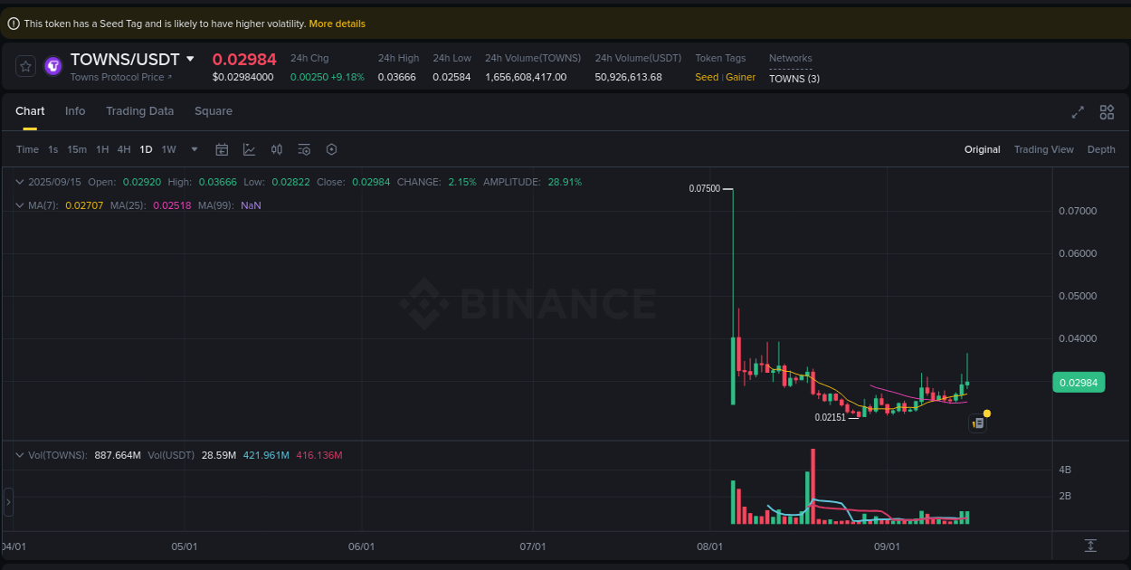Switch chart to Trading View mode
Image resolution: width=1131 pixels, height=570 pixels.
1043,150
